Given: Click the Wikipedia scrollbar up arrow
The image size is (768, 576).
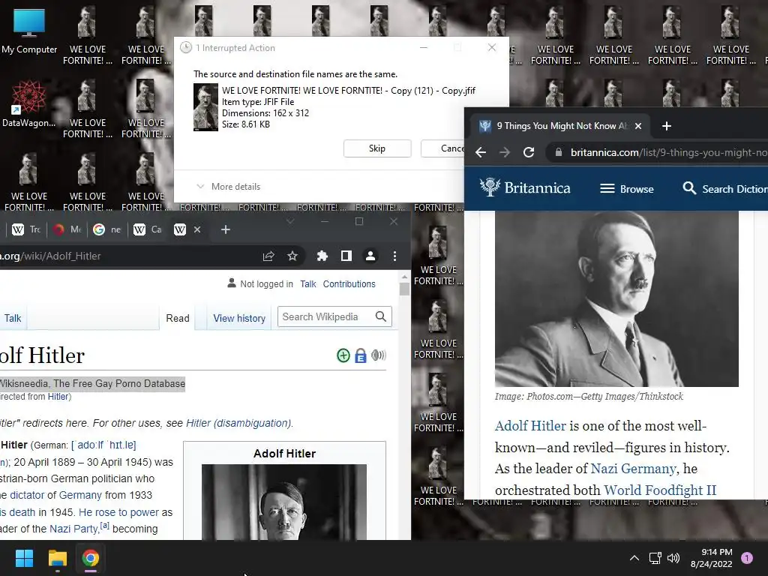Looking at the screenshot, I should tap(404, 277).
